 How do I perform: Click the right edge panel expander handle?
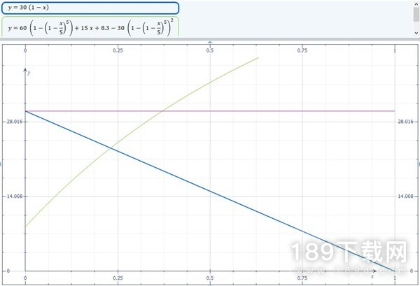418,163
